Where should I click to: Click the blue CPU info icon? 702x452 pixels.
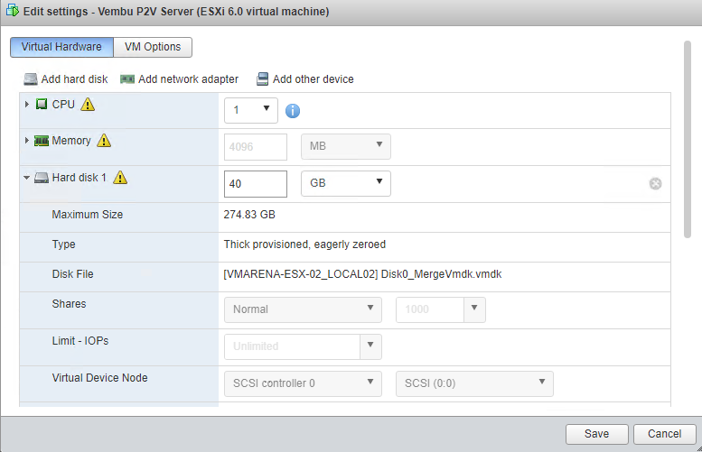(293, 110)
